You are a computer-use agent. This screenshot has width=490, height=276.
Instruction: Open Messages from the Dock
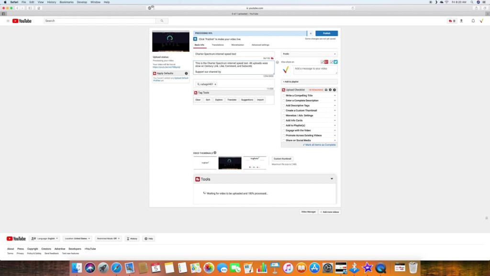[x=222, y=268]
